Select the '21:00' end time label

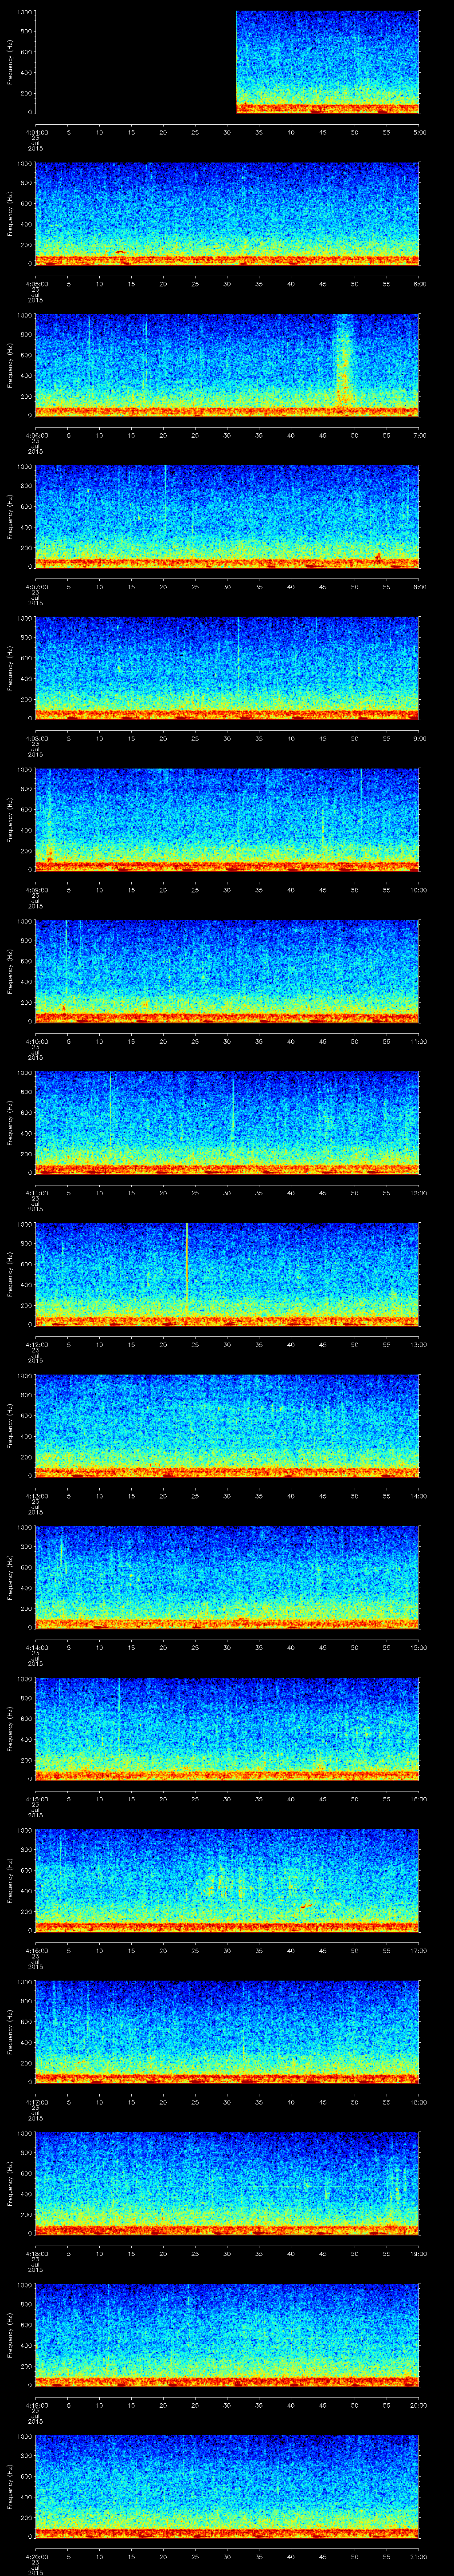[418, 2556]
